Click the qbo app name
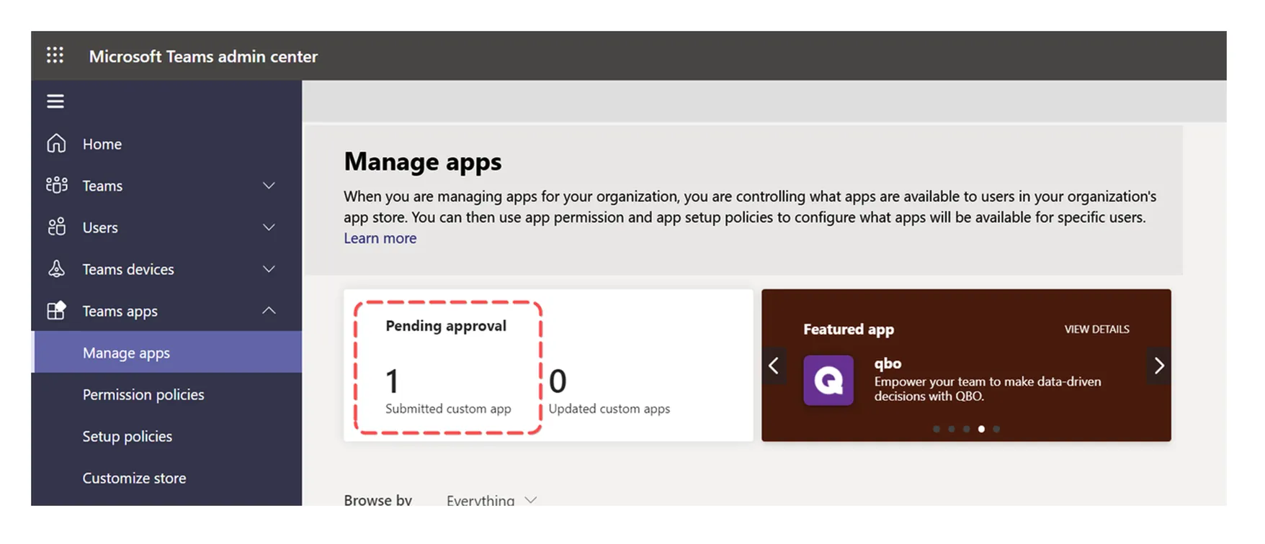Viewport: 1265px width, 544px height. point(888,363)
